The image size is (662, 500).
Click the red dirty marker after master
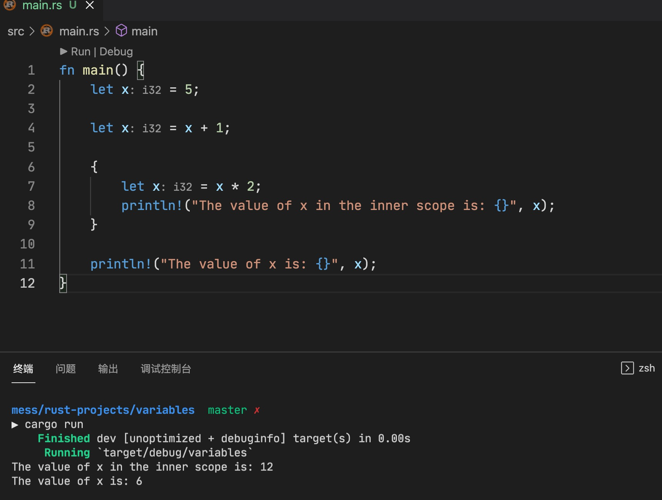tap(257, 410)
